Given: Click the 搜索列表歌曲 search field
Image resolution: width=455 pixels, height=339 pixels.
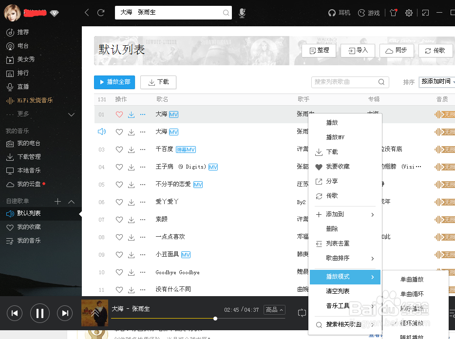Looking at the screenshot, I should point(350,82).
